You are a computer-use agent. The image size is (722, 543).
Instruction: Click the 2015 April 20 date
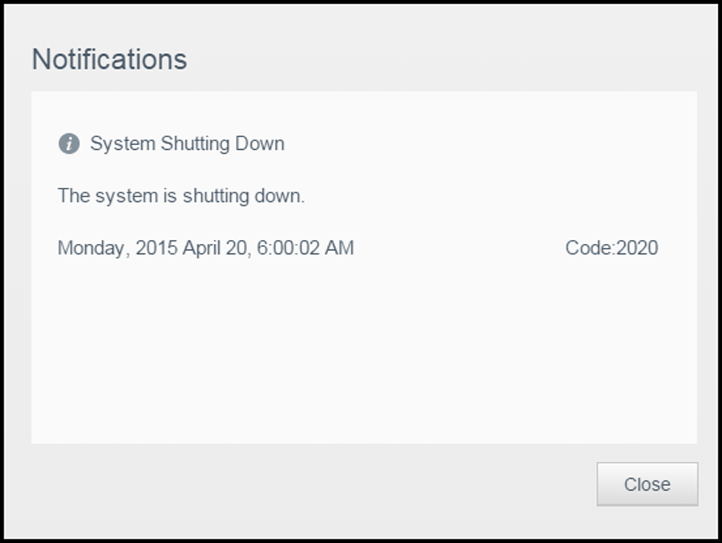192,248
